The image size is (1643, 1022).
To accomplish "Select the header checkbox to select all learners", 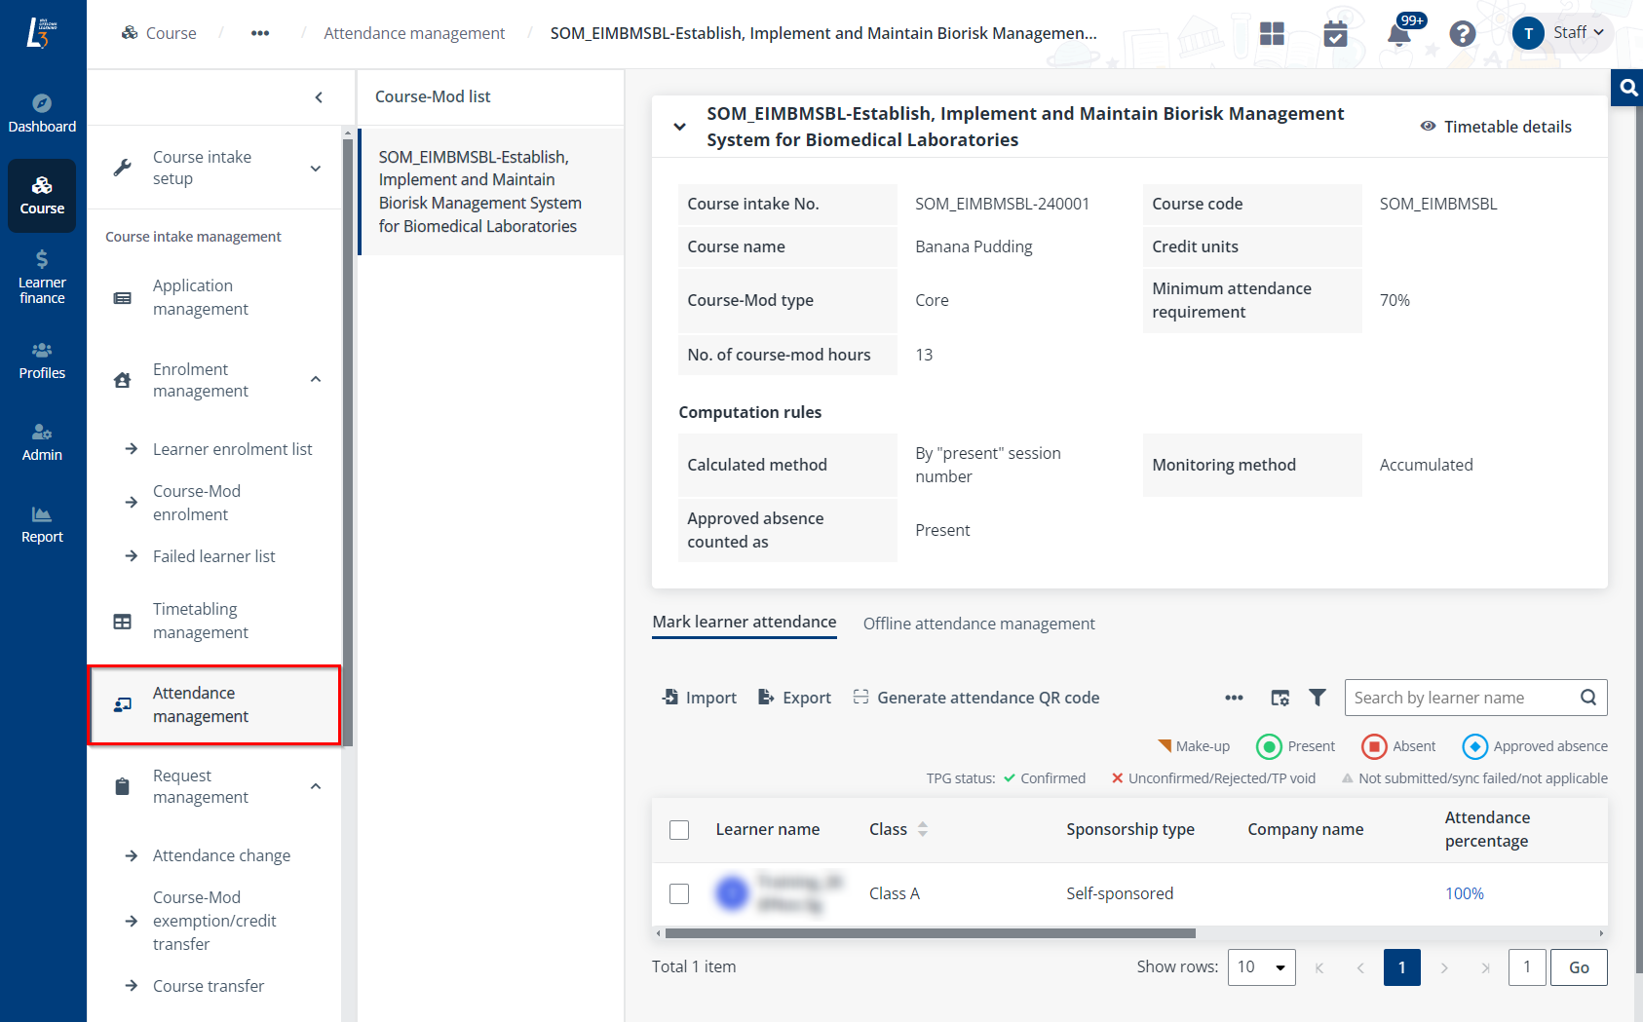I will (x=679, y=829).
